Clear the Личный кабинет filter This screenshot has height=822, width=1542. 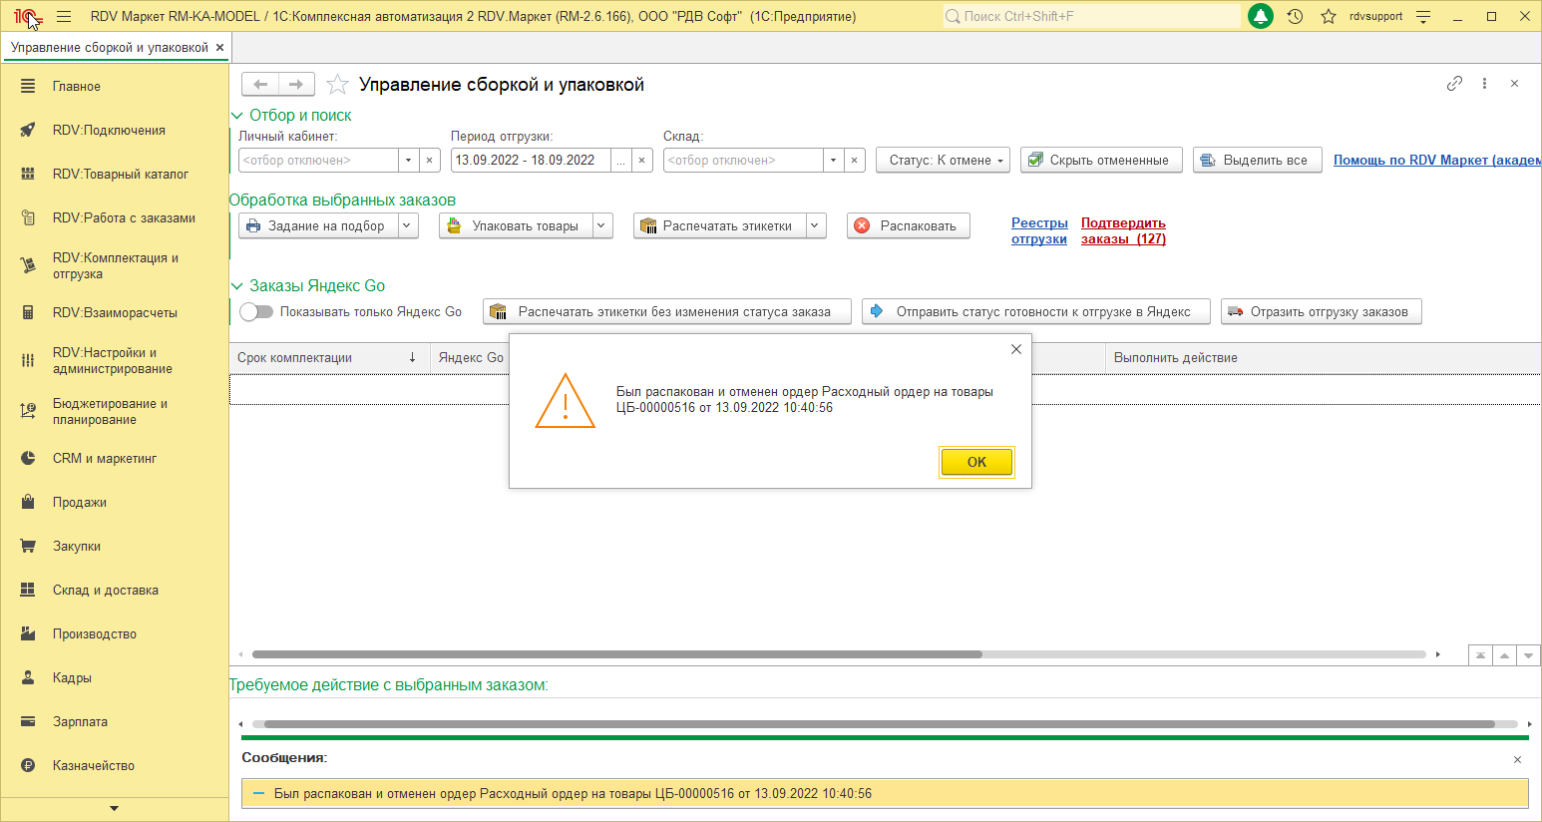tap(430, 161)
